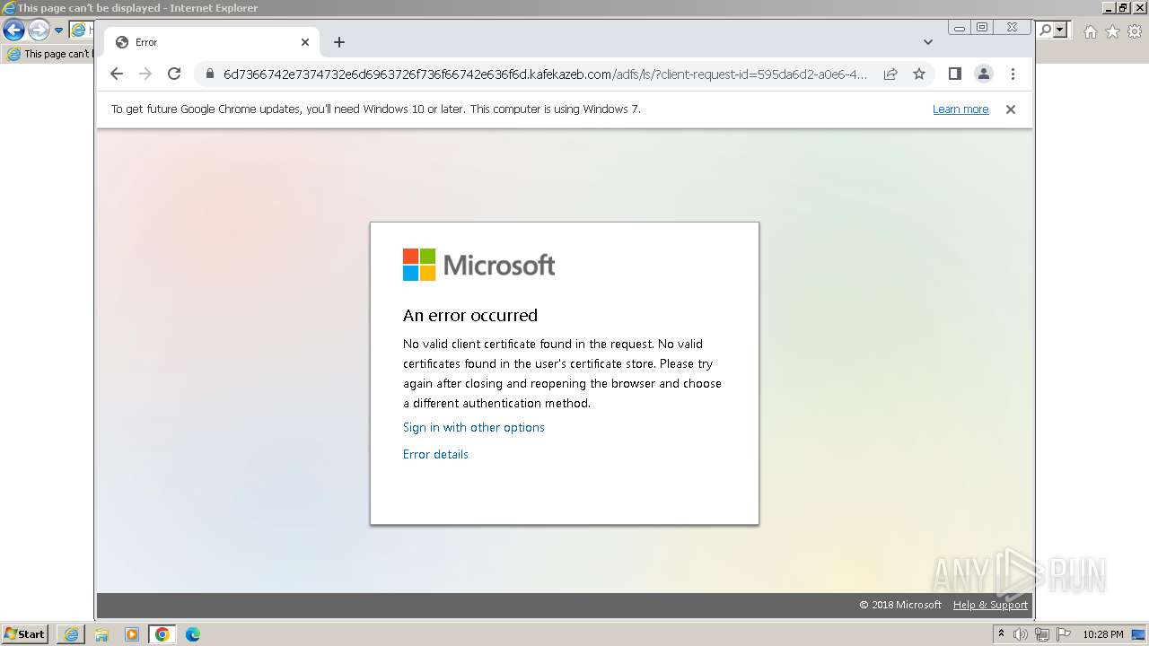Viewport: 1149px width, 646px height.
Task: Expand Error details
Action: [435, 454]
